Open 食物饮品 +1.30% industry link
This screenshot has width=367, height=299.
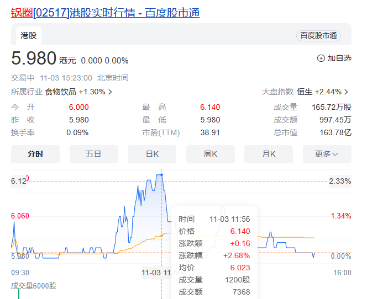coord(75,92)
